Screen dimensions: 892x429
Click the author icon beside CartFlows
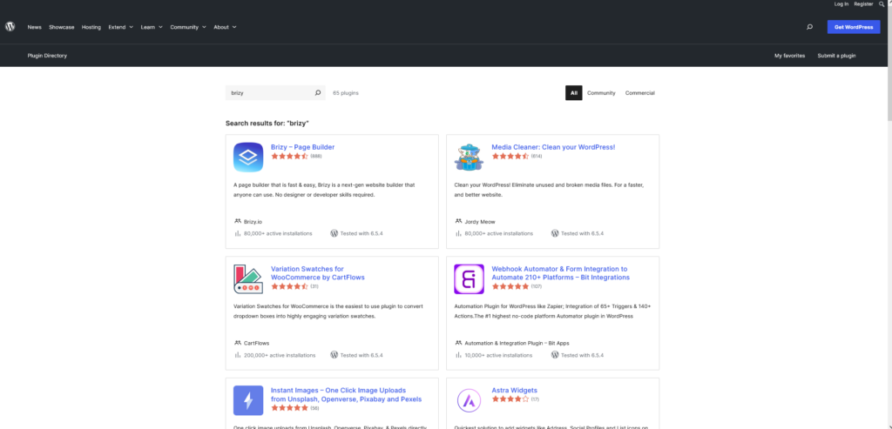[237, 343]
